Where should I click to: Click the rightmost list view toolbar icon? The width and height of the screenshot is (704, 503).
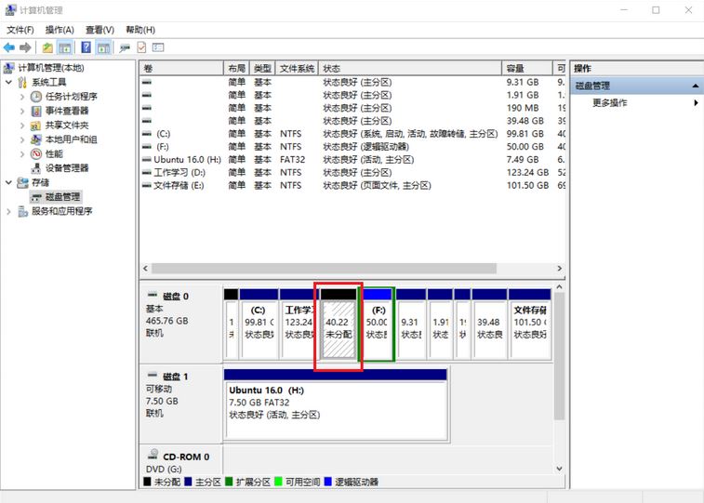coord(158,47)
